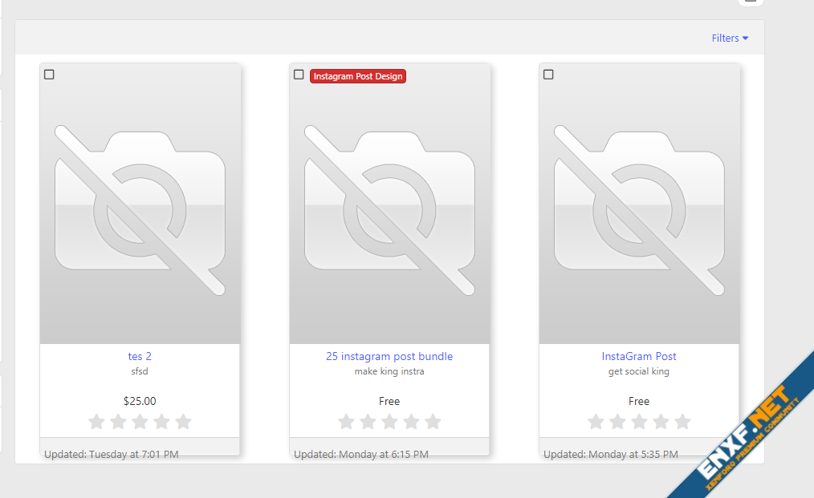Click the tes 2 placeholder camera thumbnail
The height and width of the screenshot is (498, 814).
(140, 209)
